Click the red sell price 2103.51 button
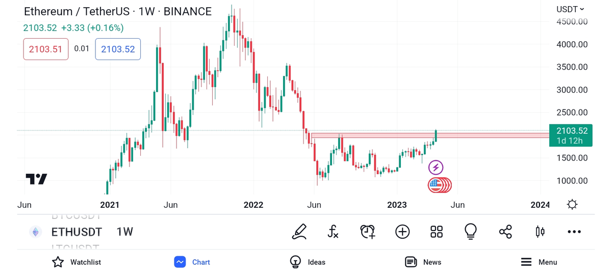 pos(46,49)
